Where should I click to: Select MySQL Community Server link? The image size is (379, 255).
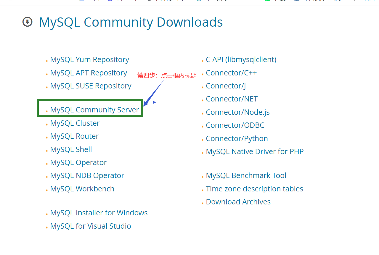[x=94, y=110]
